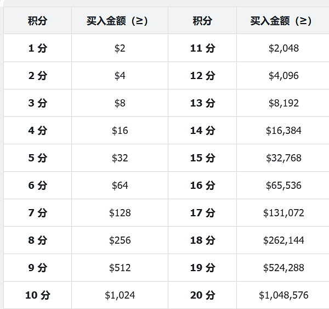Image resolution: width=329 pixels, height=309 pixels.
Task: Click the $262,144 amount cell
Action: point(283,240)
